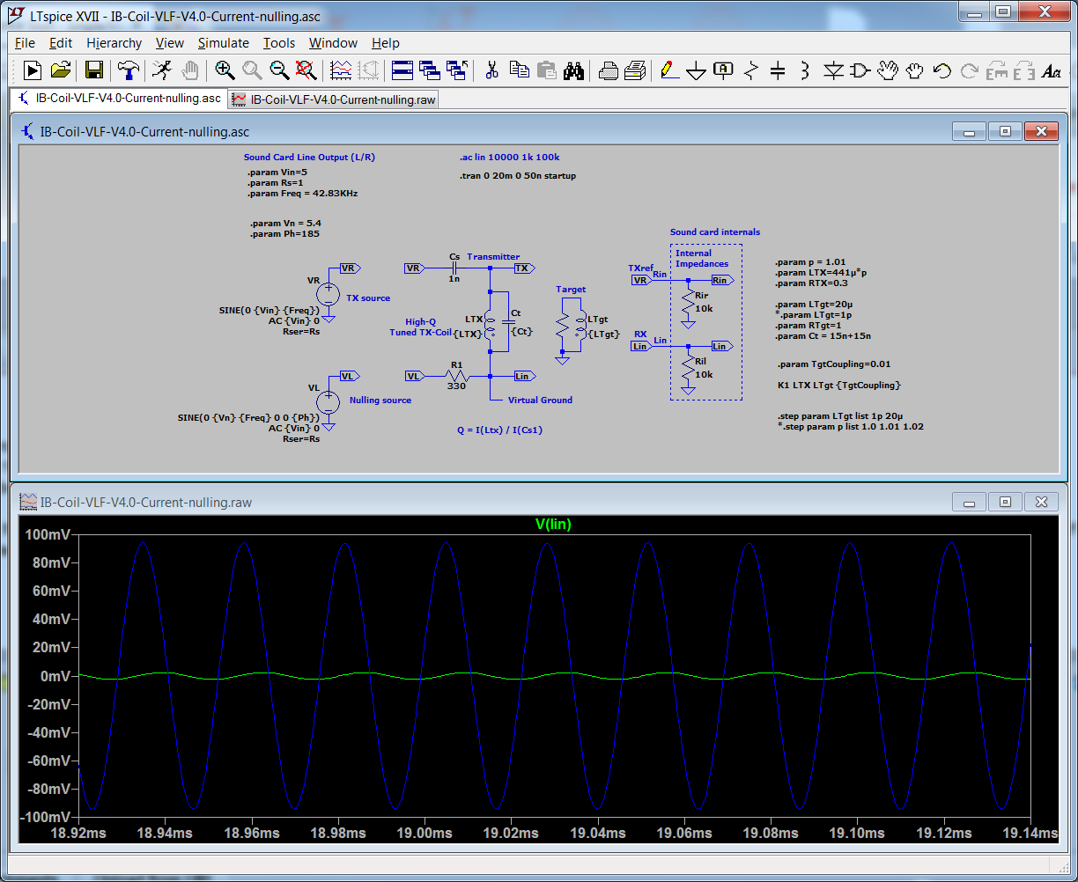
Task: Maximize the waveform .raw child window
Action: pyautogui.click(x=1005, y=502)
